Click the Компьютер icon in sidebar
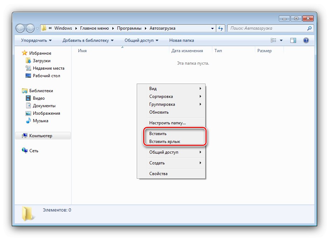Screen dimensions: 329x238 25,136
